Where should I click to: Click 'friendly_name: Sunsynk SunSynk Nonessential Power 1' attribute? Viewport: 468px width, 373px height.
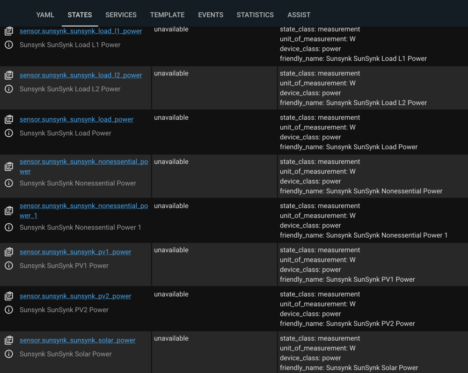(364, 235)
